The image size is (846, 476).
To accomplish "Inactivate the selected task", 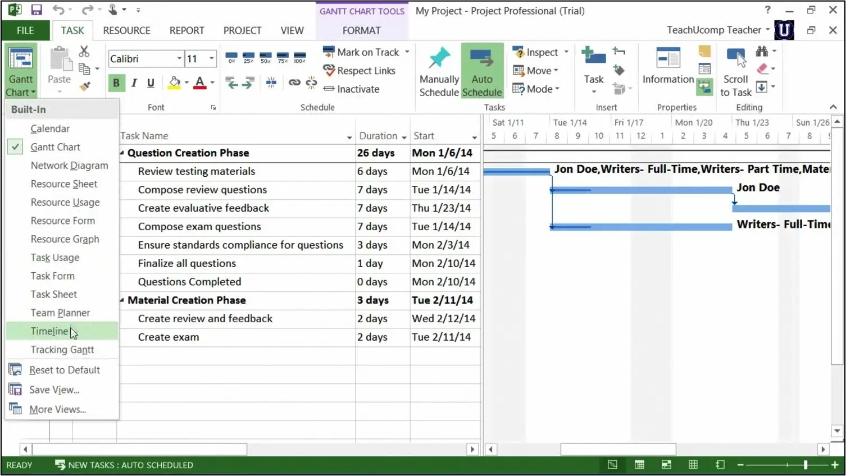I will click(x=356, y=89).
